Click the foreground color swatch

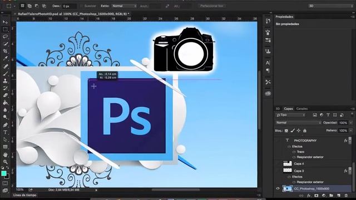[4, 173]
